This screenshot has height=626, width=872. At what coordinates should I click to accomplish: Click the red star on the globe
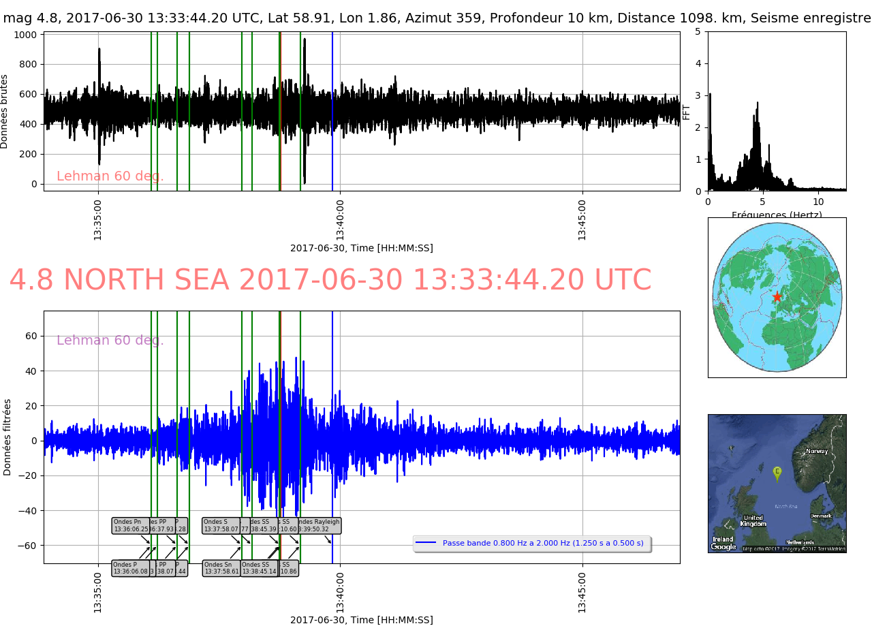coord(777,297)
